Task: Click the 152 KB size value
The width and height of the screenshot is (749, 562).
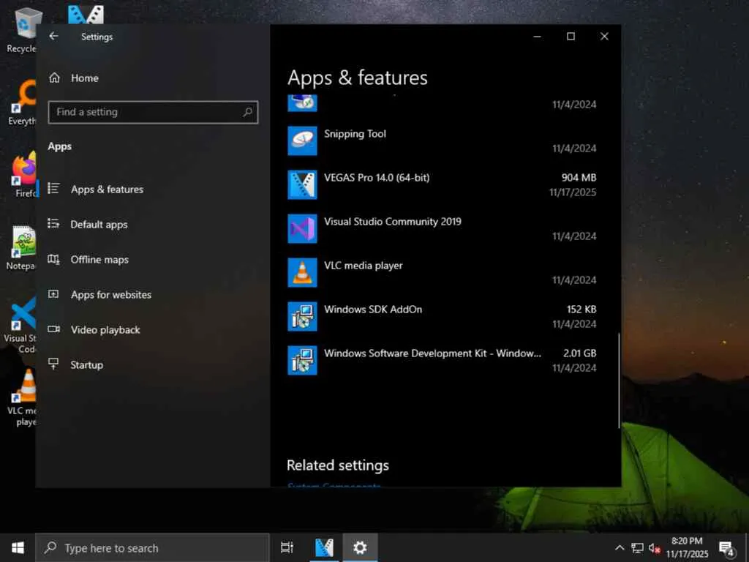Action: (581, 310)
